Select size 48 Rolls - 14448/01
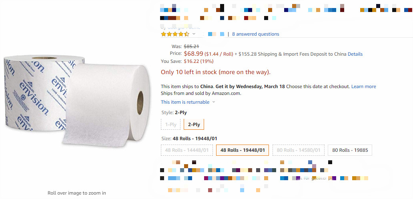 tap(186, 150)
